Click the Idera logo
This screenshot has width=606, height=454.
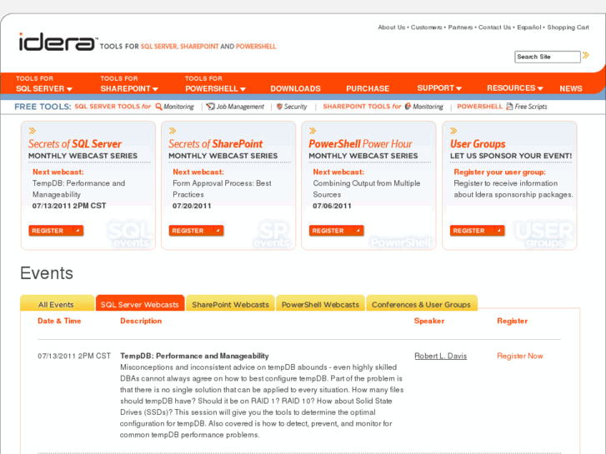[x=57, y=42]
